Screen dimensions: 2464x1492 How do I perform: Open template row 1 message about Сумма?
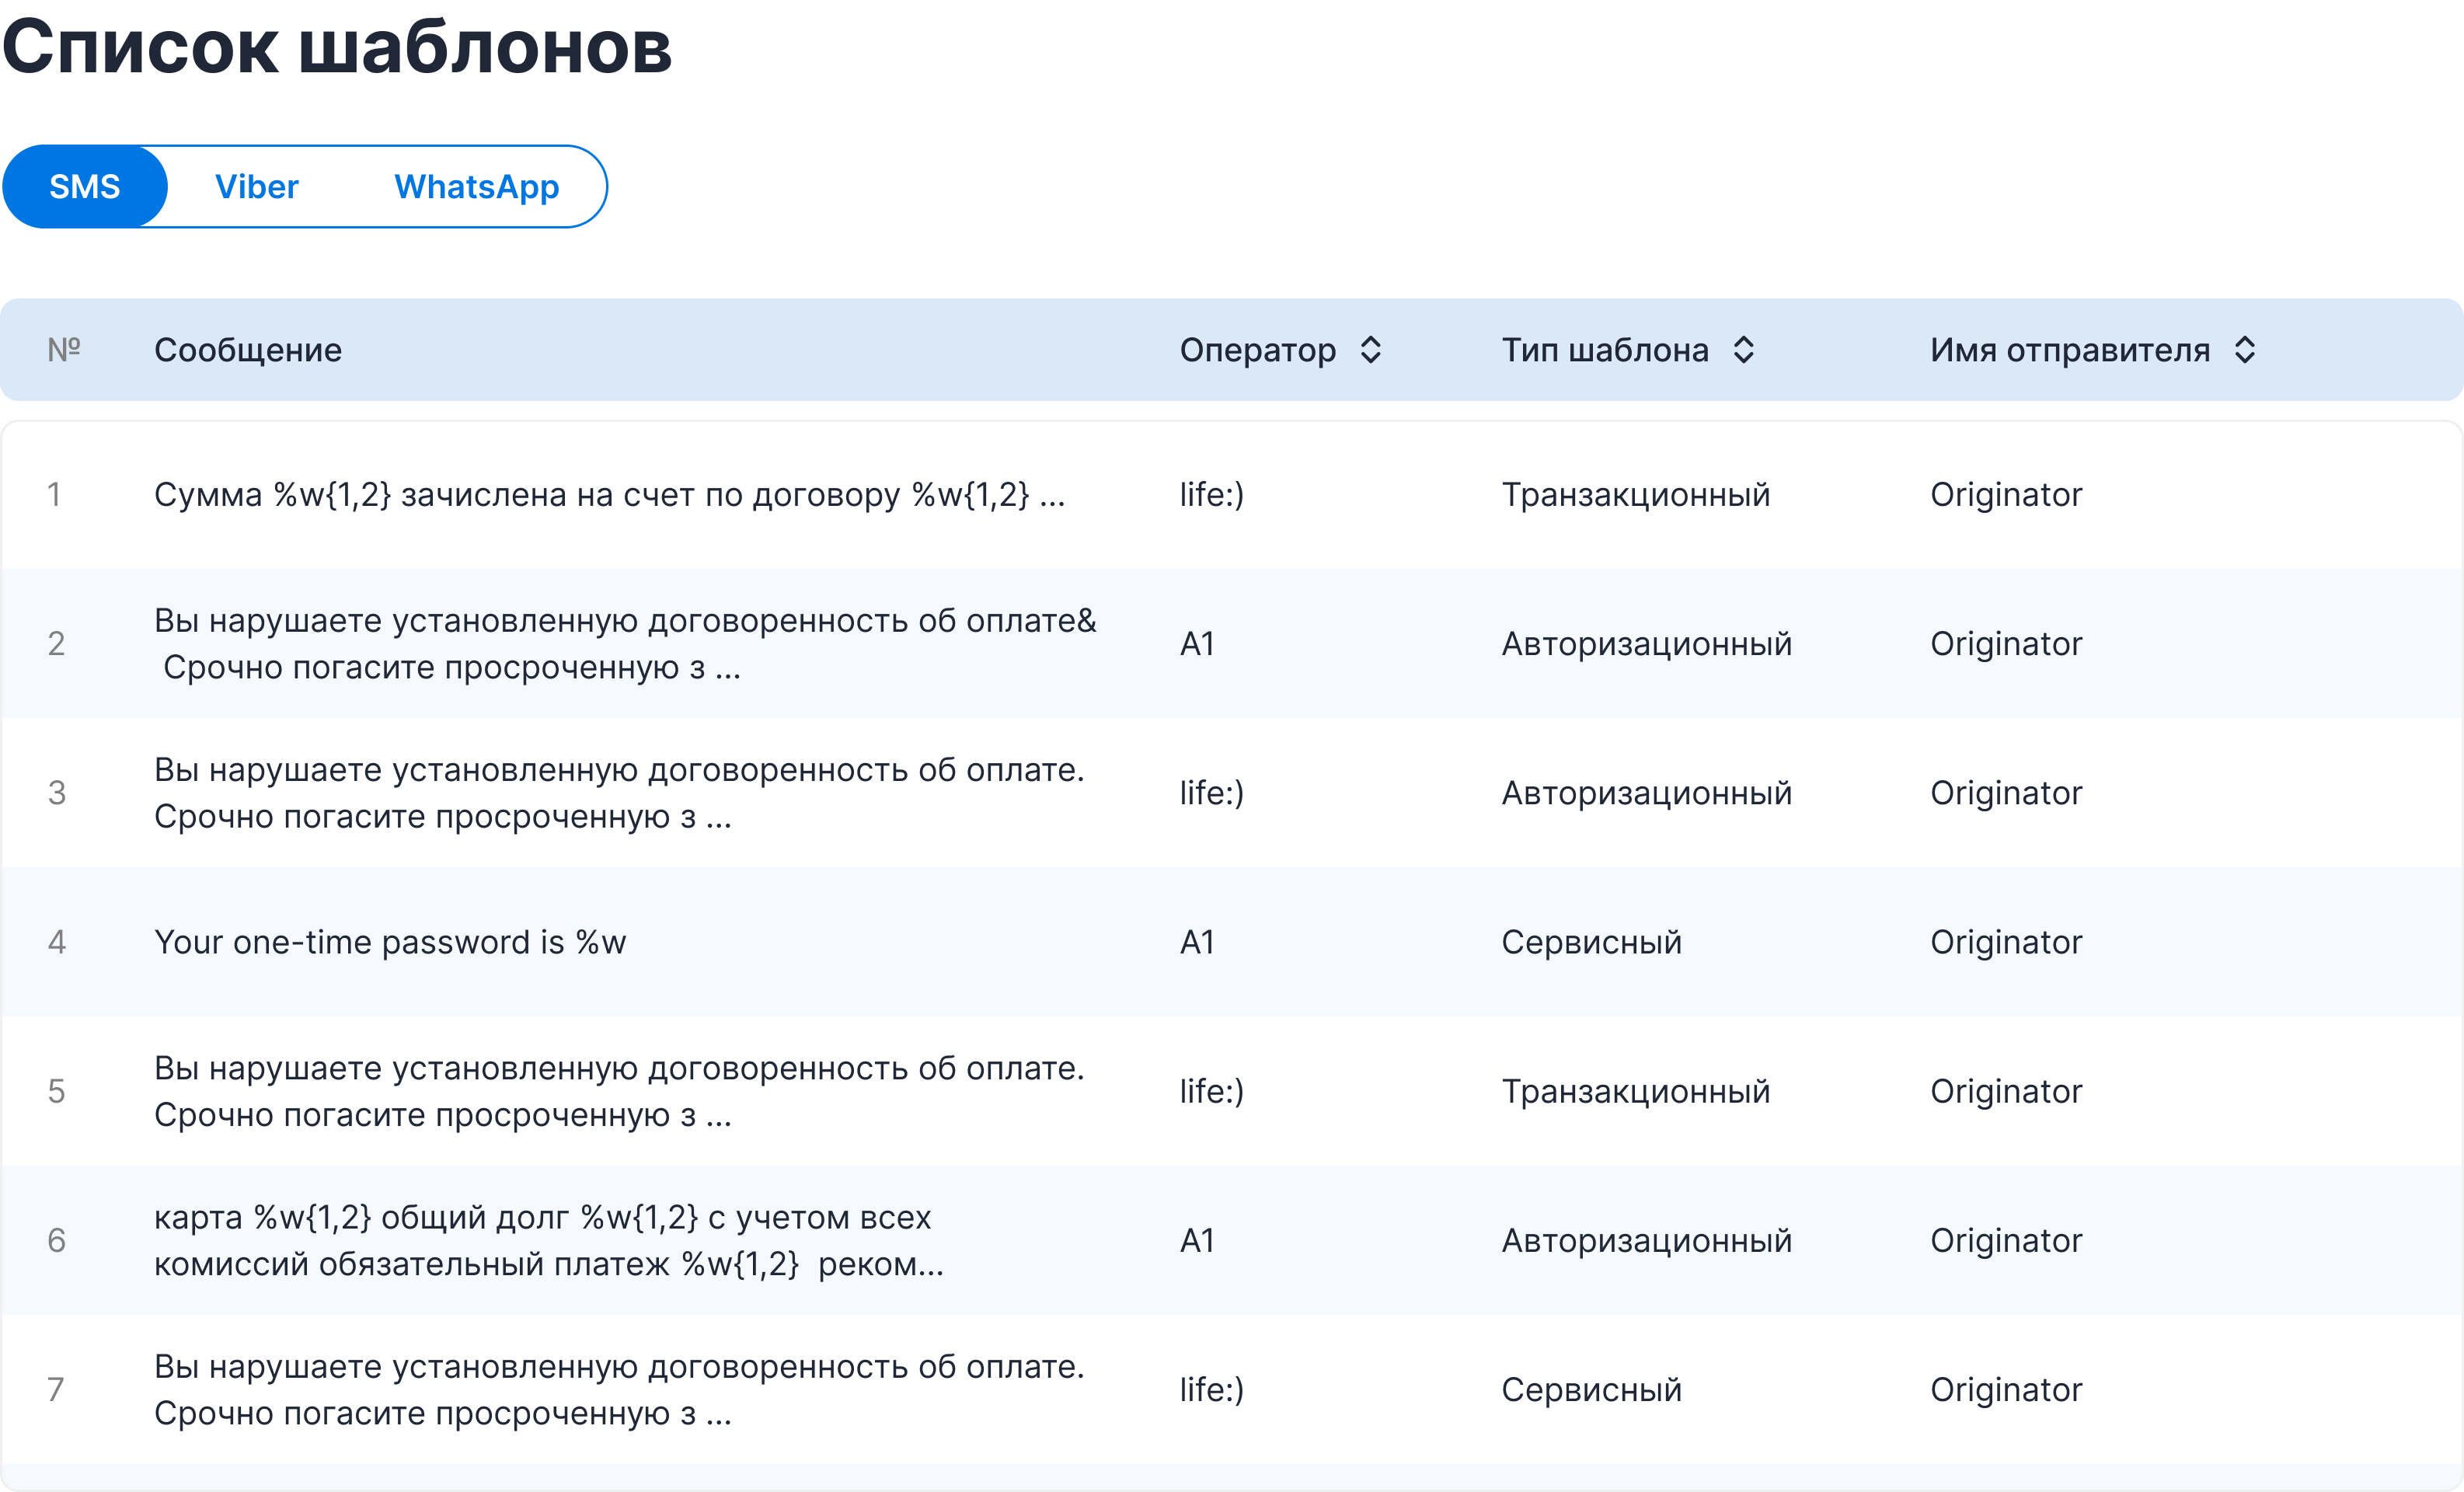609,495
